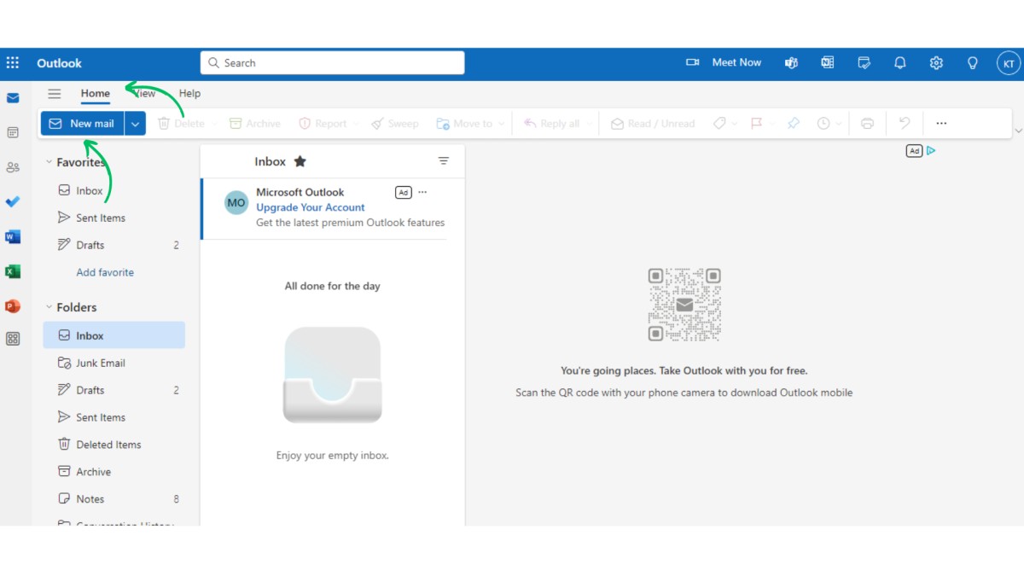This screenshot has width=1024, height=576.
Task: Click the Tips lightbulb icon
Action: click(972, 62)
